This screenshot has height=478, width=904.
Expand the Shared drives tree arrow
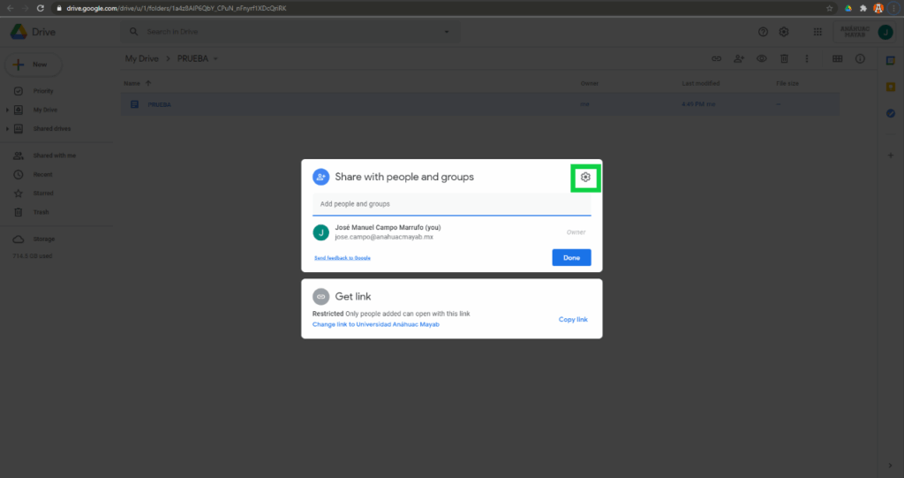[x=7, y=129]
